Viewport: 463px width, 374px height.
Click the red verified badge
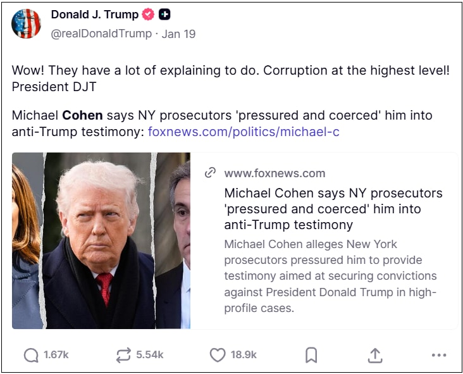pos(149,15)
